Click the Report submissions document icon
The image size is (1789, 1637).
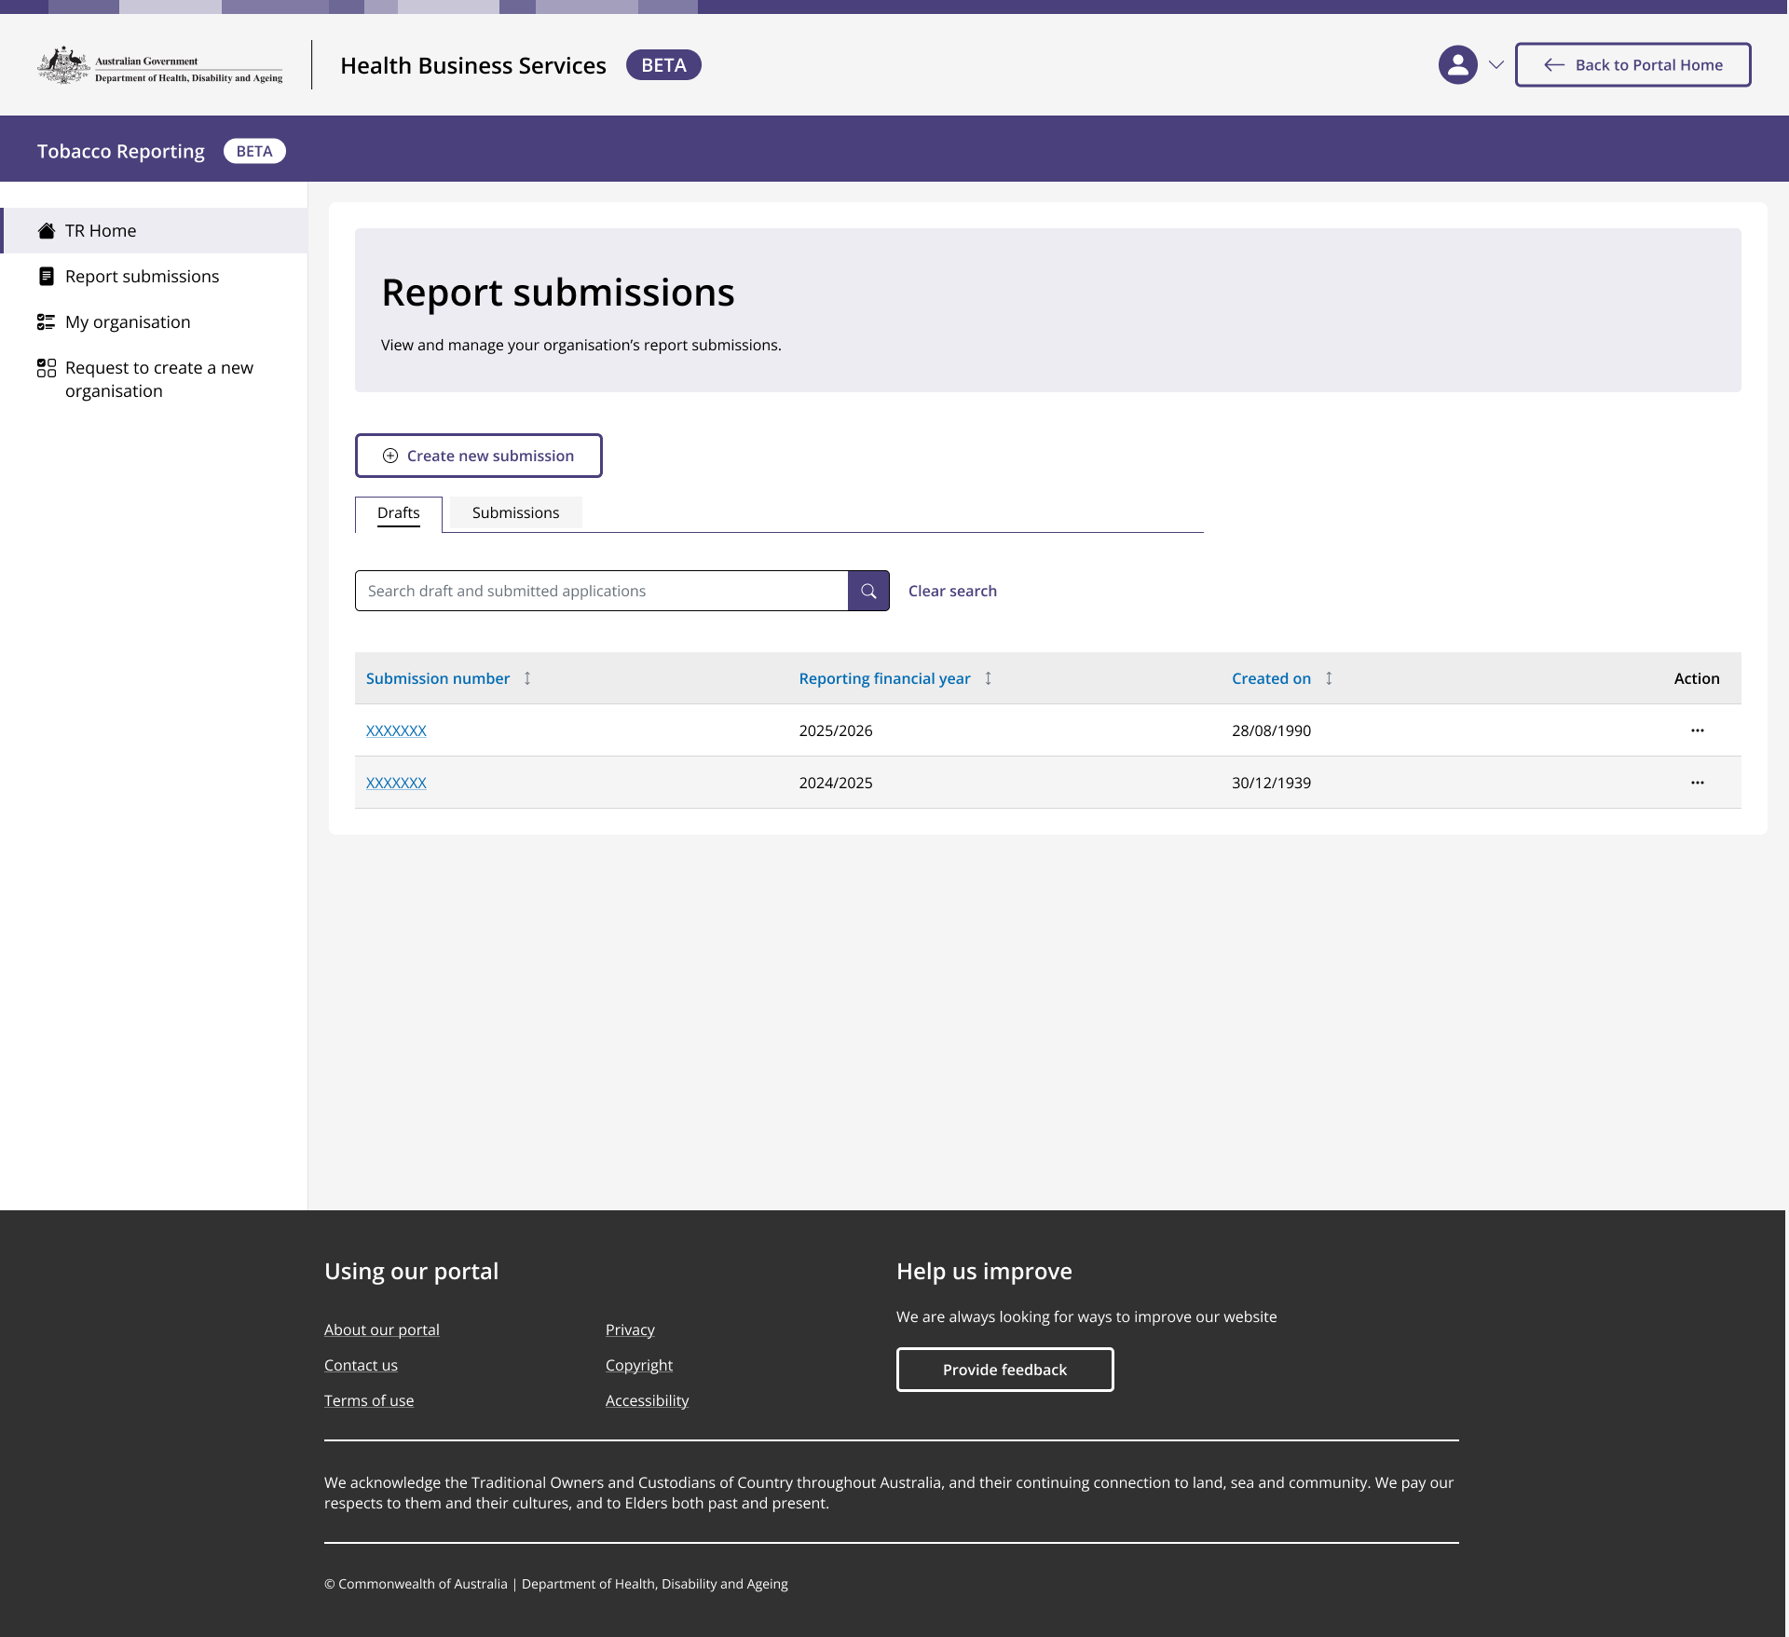(47, 277)
